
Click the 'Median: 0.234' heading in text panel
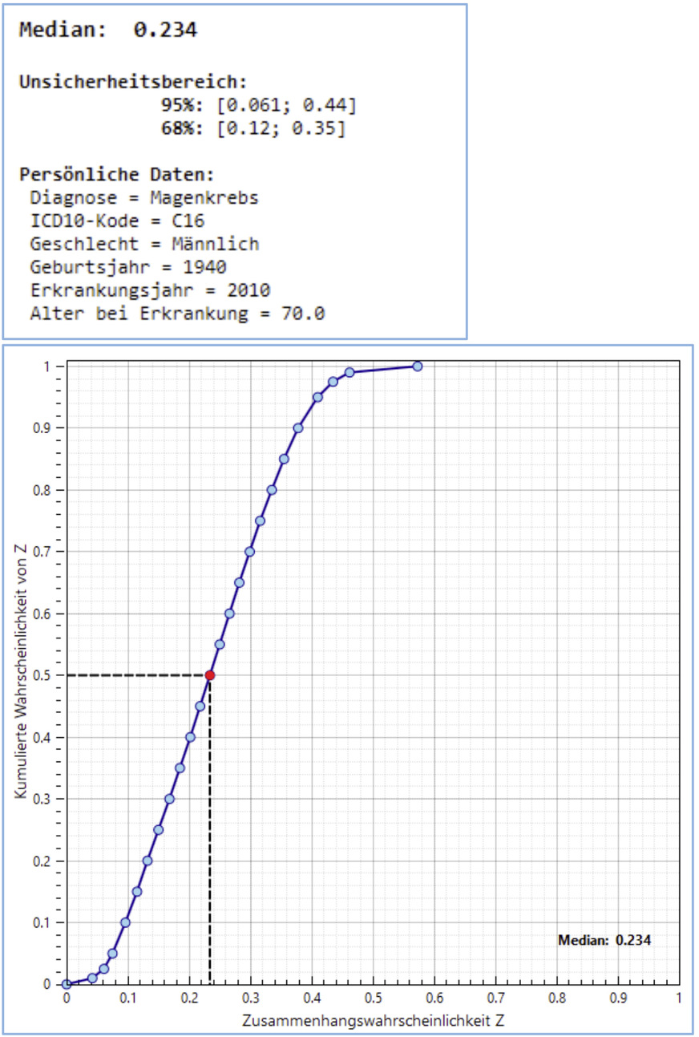click(x=108, y=30)
